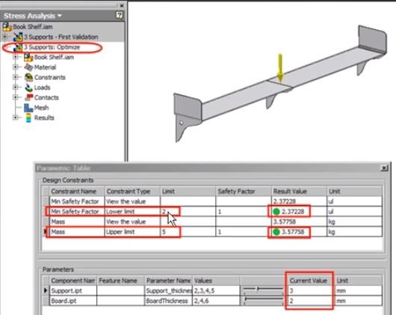The width and height of the screenshot is (396, 315).
Task: Close the browser panel with the X button
Action: coord(122,5)
